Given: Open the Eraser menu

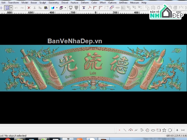Looking at the screenshot, I should [x=34, y=2].
